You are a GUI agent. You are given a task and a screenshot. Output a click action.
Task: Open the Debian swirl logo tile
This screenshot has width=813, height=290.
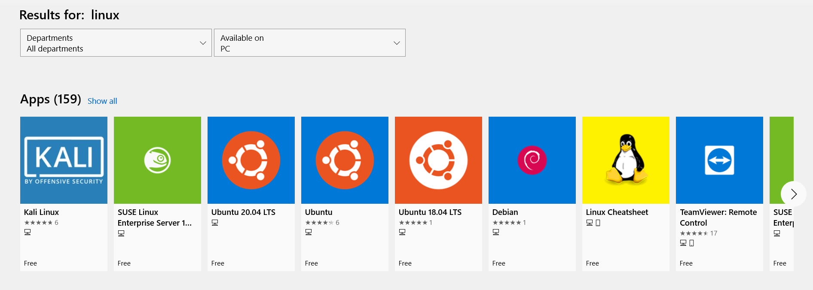point(532,160)
